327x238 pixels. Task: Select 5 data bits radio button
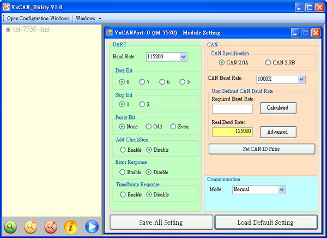tap(182, 82)
